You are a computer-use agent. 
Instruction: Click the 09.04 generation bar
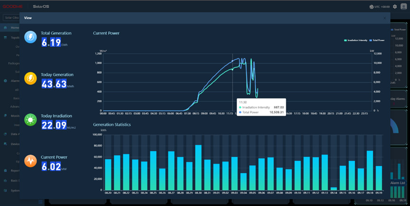243,182
